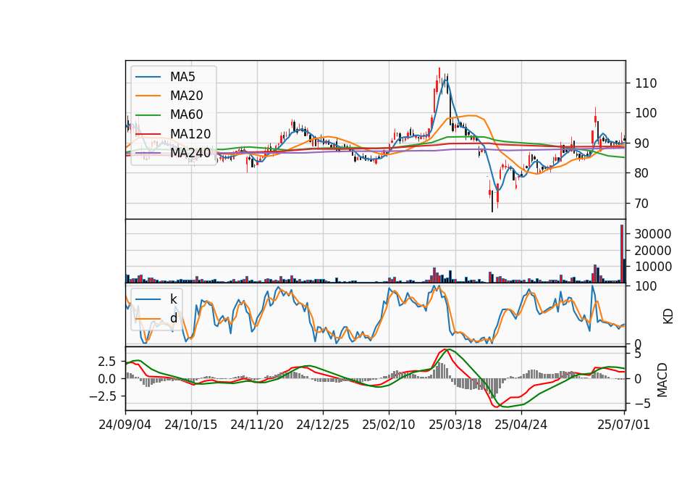Click the MA60 legend label
Image resolution: width=695 pixels, height=500 pixels.
click(187, 115)
